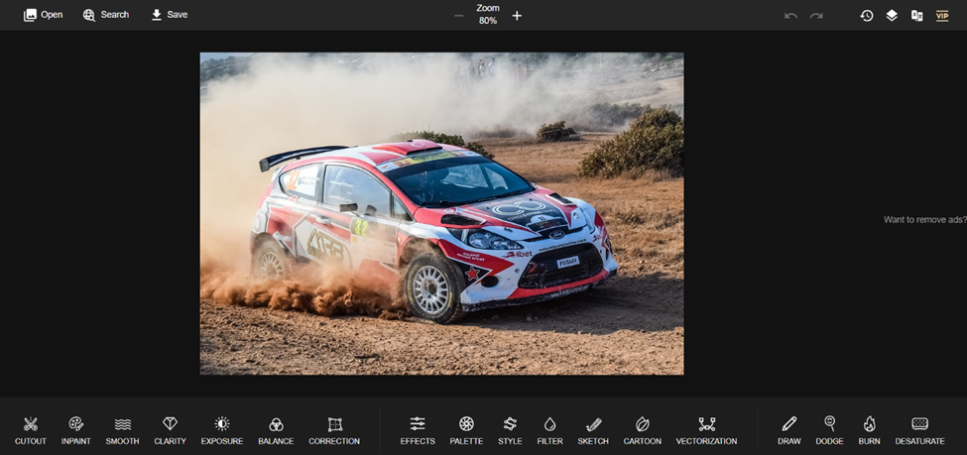Zoom out with the minus button

tap(459, 16)
